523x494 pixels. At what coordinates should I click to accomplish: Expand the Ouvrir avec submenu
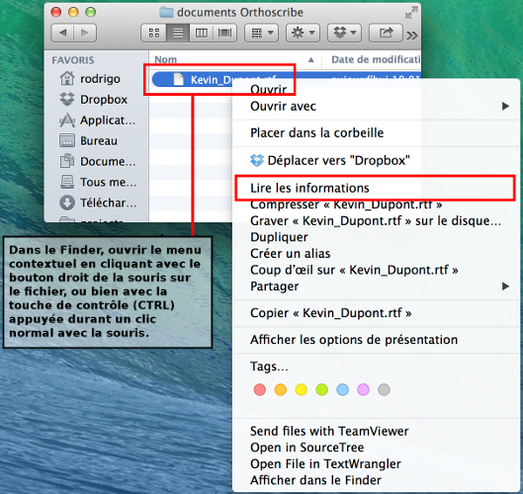coord(377,107)
